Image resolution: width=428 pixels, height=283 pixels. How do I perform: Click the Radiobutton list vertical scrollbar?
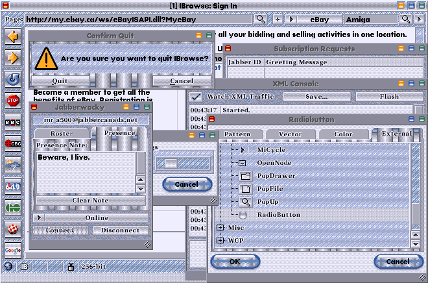416,187
